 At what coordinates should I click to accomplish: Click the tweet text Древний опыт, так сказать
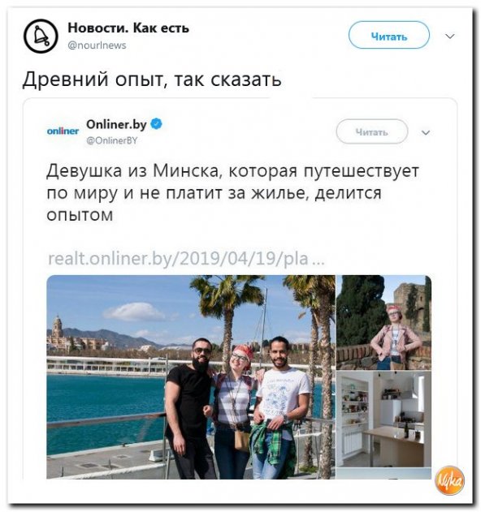[152, 80]
